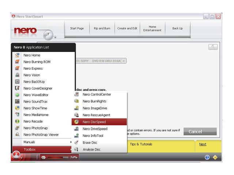The image size is (234, 175).
Task: Click the Nero MediaHome icon
Action: pyautogui.click(x=17, y=114)
